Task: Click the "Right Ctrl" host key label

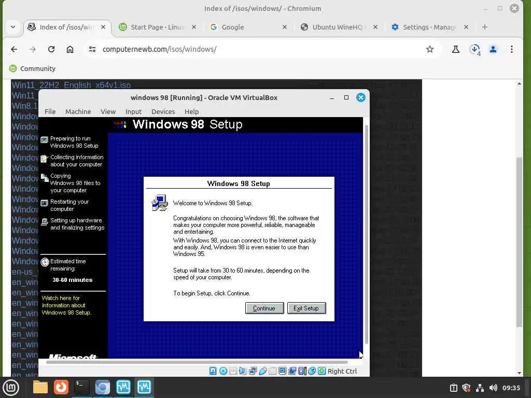Action: (x=342, y=371)
